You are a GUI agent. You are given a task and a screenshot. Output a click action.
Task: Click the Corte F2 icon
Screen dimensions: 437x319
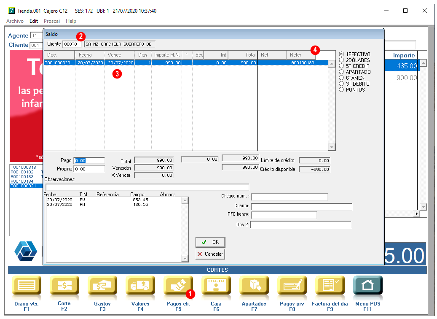click(x=64, y=286)
